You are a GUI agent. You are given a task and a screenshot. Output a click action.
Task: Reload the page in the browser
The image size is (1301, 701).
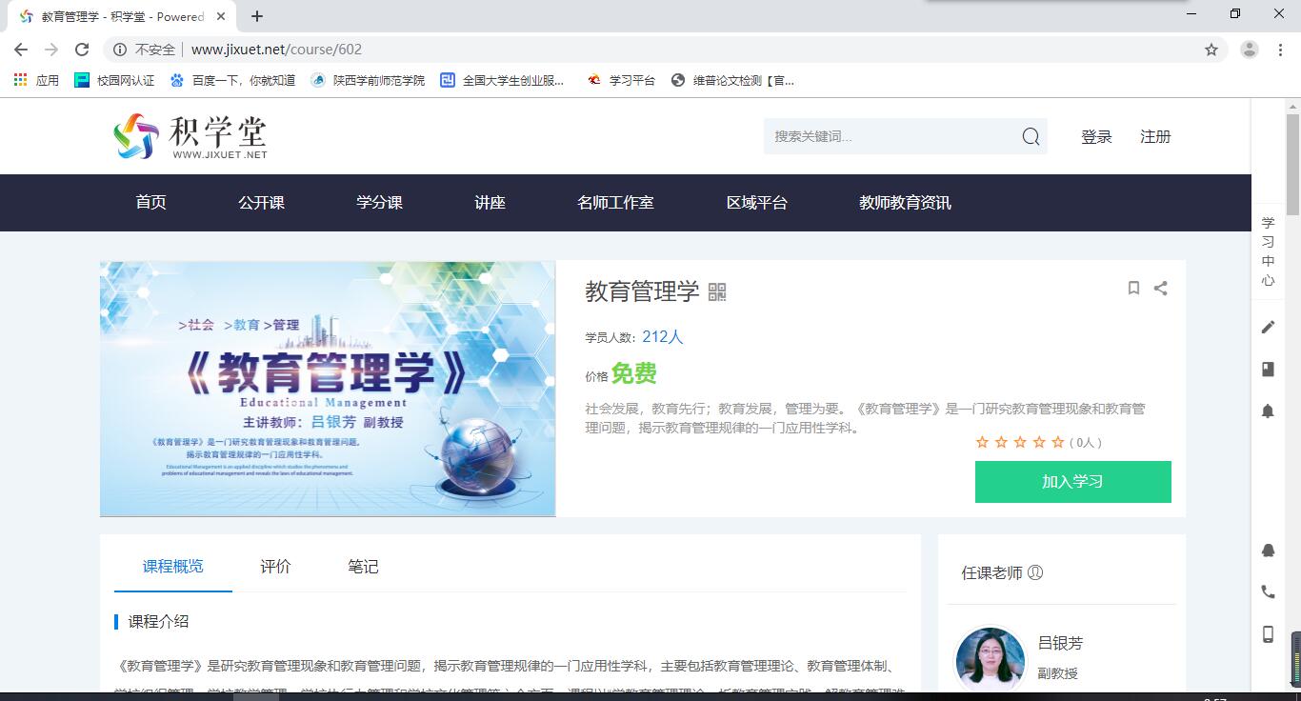click(82, 50)
